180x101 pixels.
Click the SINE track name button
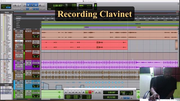[18, 81]
